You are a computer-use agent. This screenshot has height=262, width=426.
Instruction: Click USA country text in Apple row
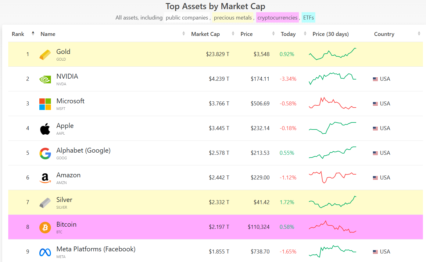point(385,128)
